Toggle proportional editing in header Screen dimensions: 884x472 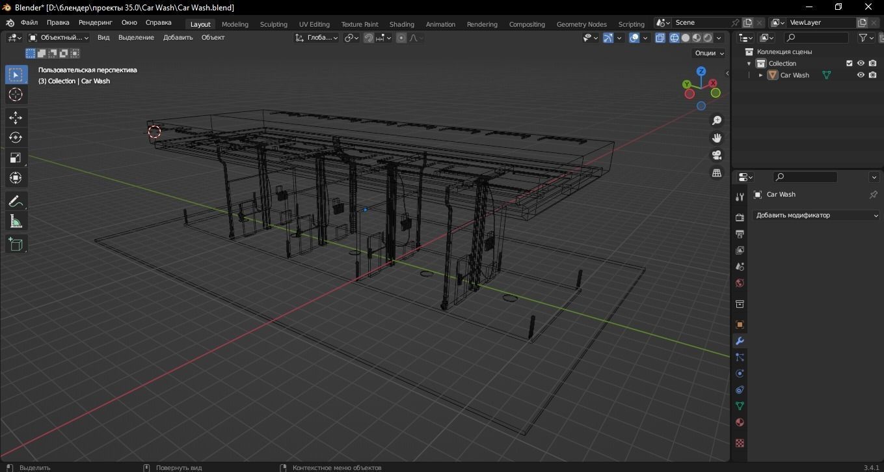coord(401,38)
